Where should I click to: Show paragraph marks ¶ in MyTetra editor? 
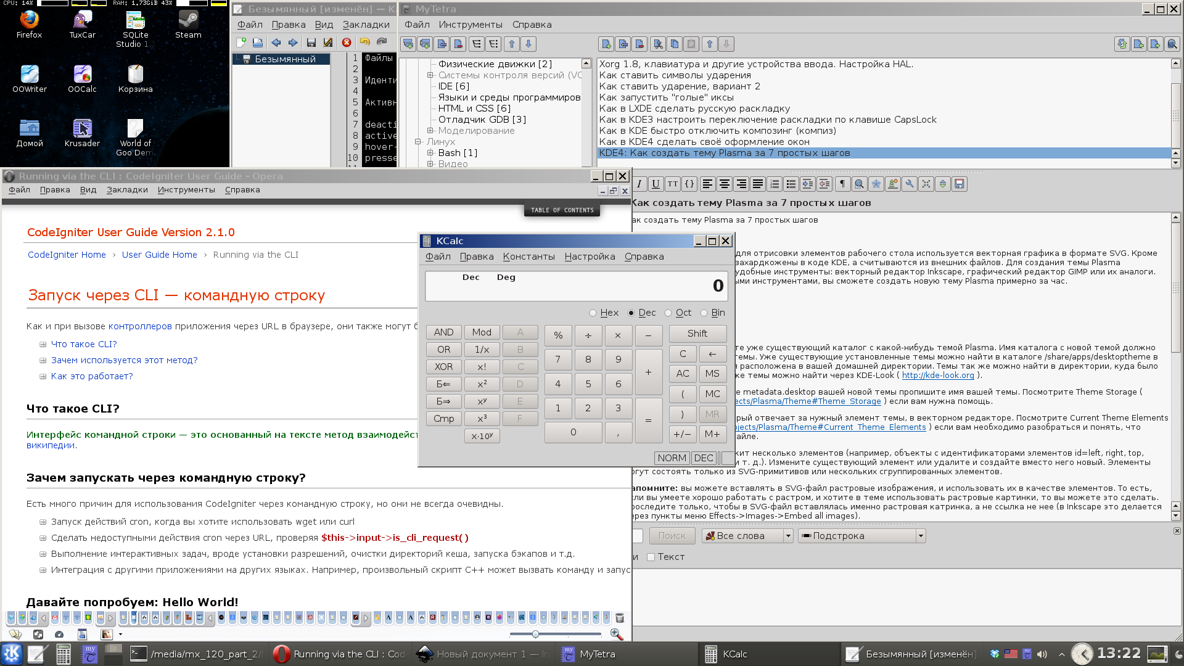click(842, 184)
